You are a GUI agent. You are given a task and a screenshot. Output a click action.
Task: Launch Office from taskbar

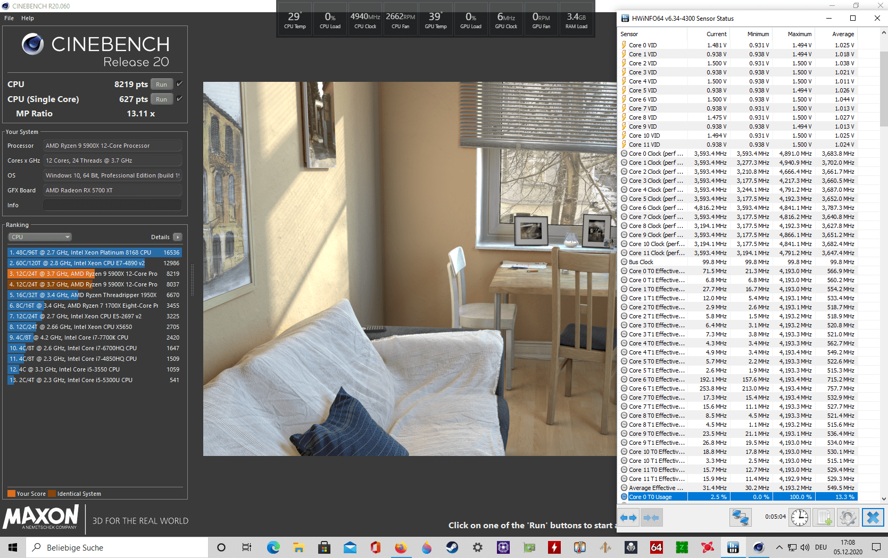tap(375, 547)
